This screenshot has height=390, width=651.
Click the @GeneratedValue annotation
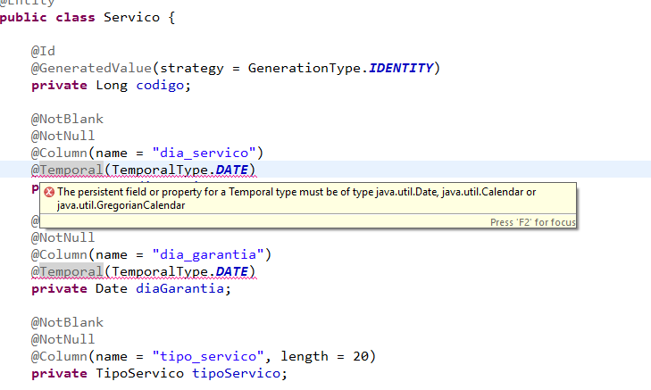[92, 68]
